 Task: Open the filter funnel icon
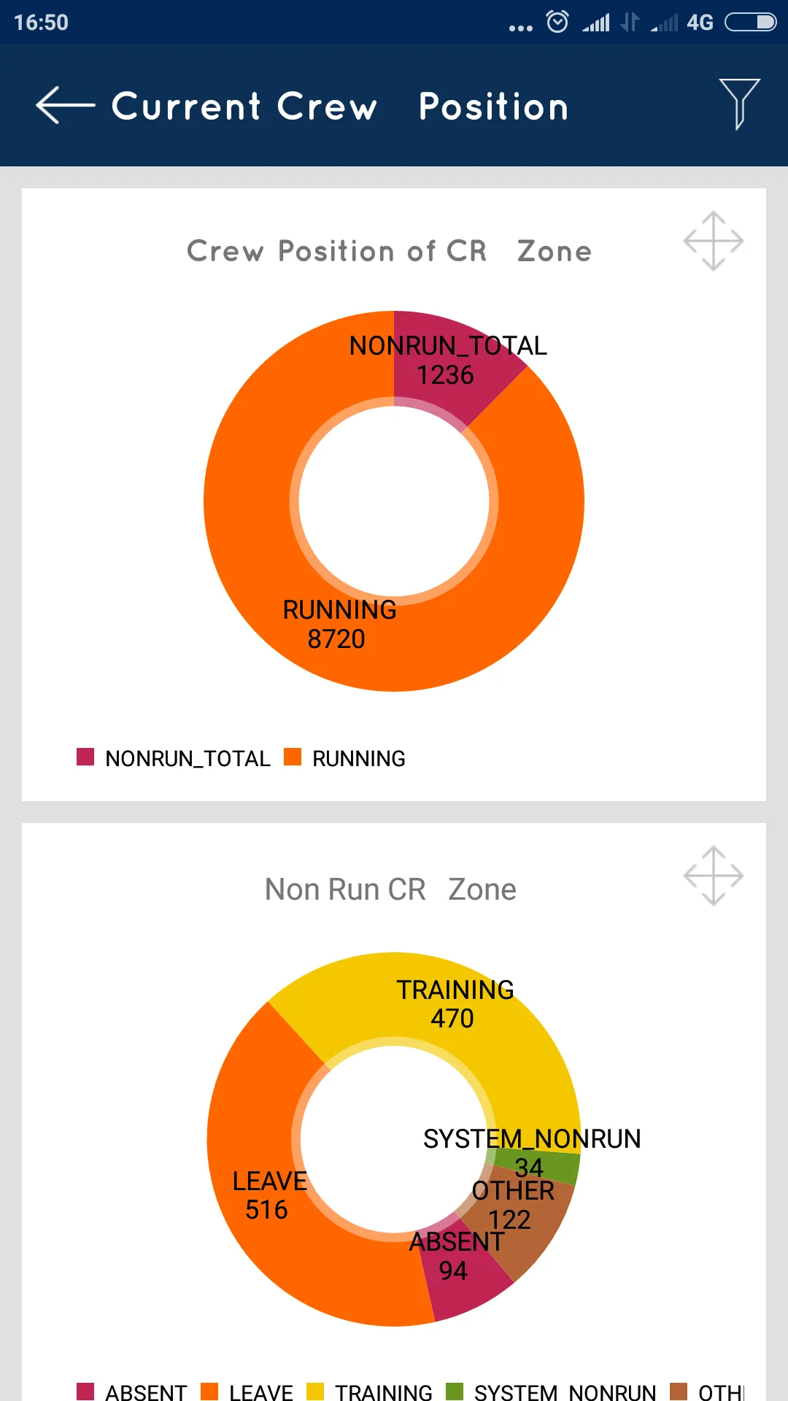pos(739,104)
